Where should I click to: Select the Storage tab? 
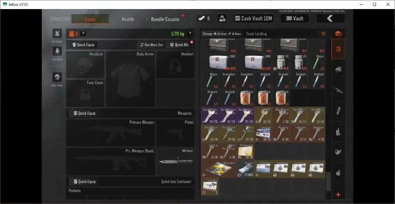(x=207, y=34)
